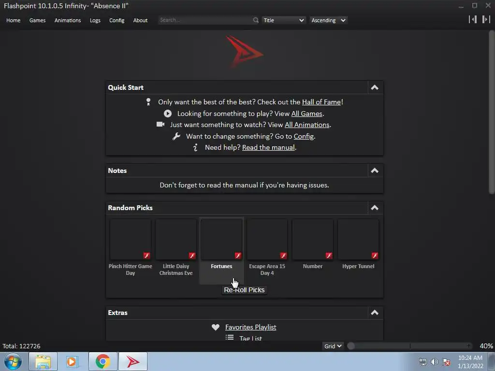The image size is (495, 371).
Task: Collapse the Random Picks section
Action: click(375, 208)
